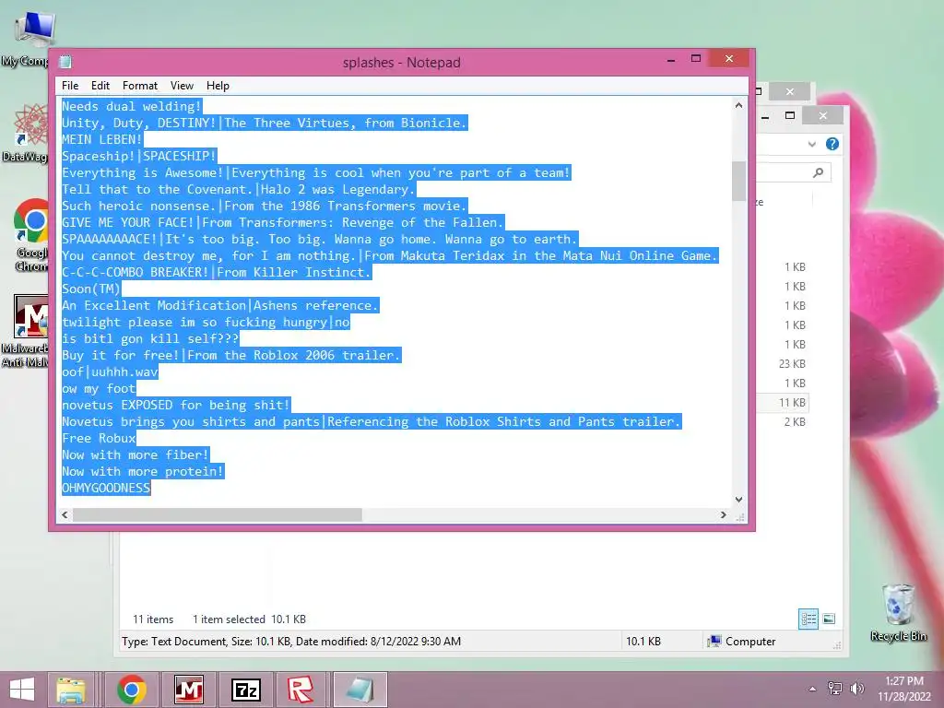This screenshot has width=944, height=708.
Task: Open the volume tray icon
Action: pos(856,688)
